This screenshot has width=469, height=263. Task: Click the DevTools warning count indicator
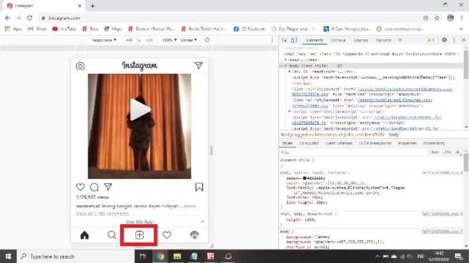[x=430, y=40]
